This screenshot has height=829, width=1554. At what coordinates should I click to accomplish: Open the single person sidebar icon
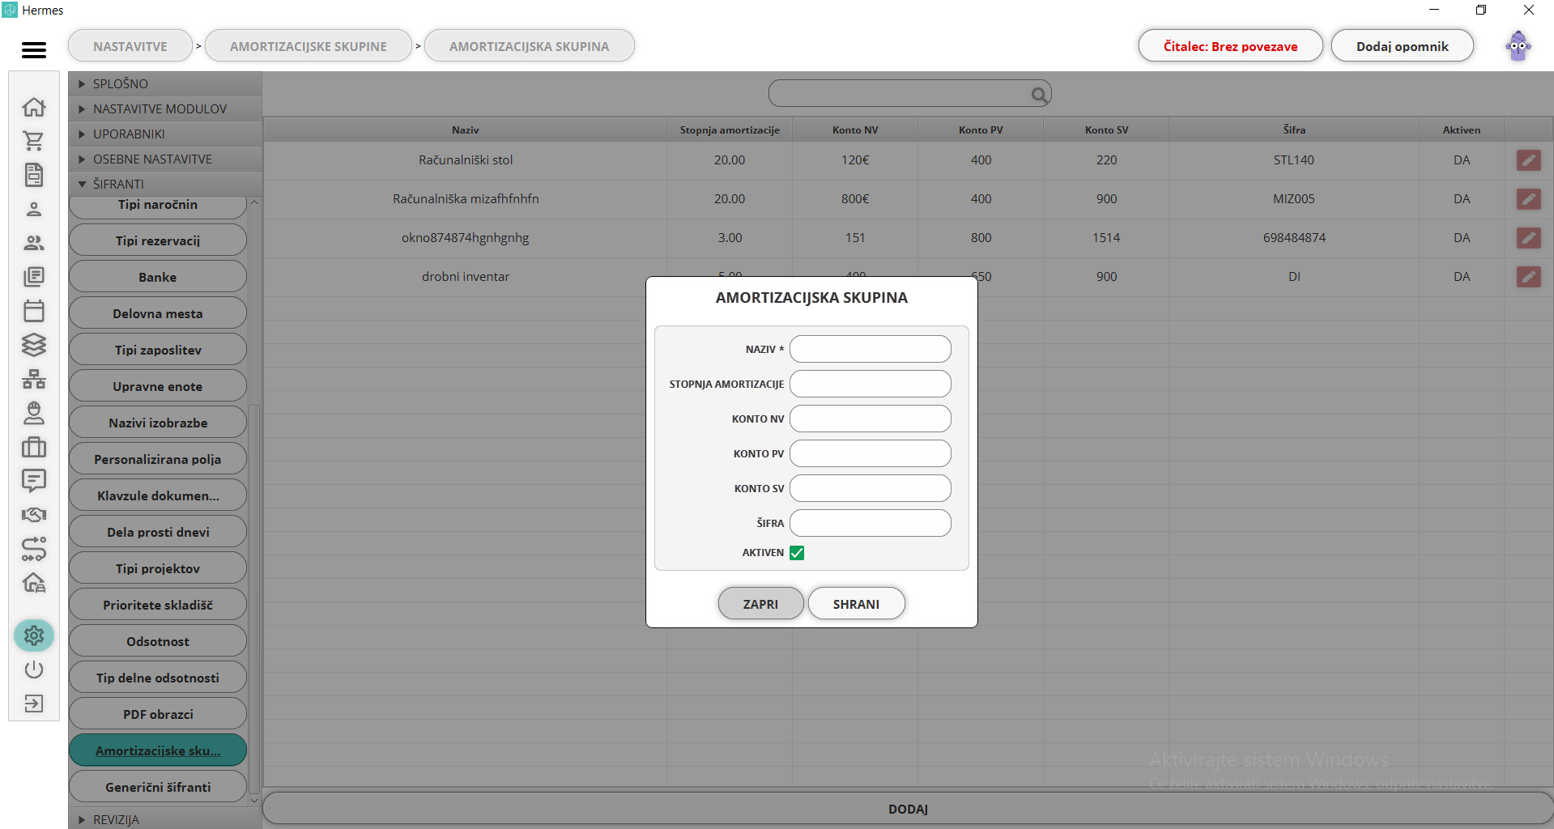pos(34,209)
